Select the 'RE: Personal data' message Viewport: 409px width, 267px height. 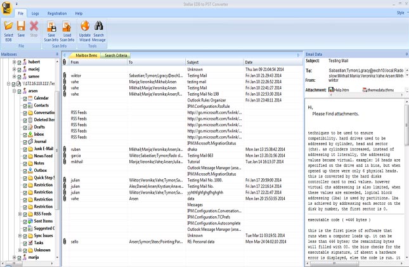[183, 242]
